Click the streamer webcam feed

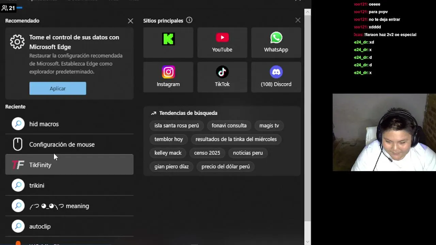tap(384, 132)
